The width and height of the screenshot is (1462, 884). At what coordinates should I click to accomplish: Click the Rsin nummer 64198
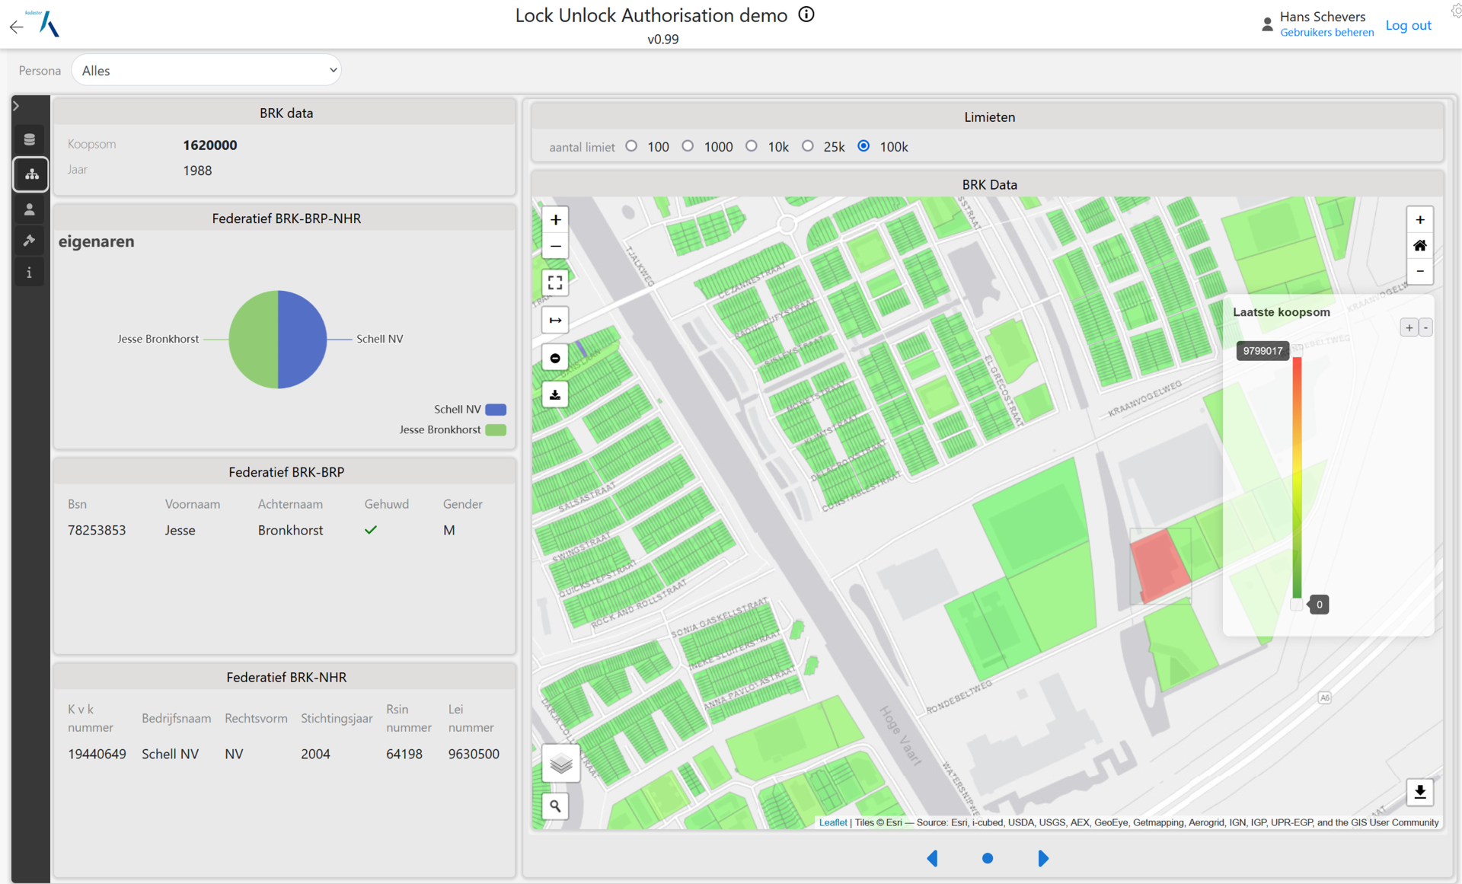coord(404,755)
